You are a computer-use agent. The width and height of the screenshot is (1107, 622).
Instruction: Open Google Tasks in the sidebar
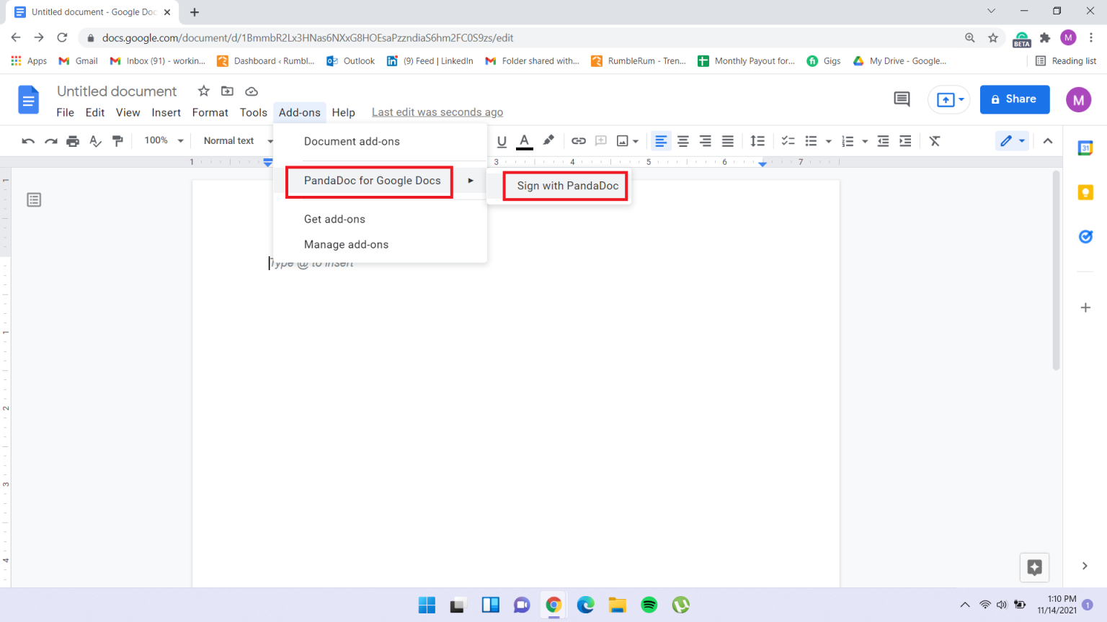click(x=1086, y=236)
